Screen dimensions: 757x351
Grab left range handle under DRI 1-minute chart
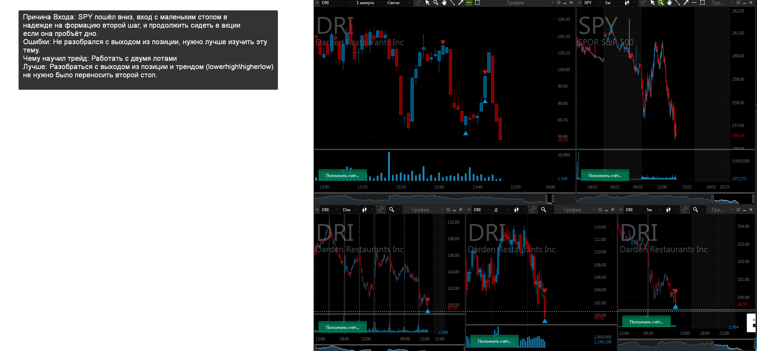(x=546, y=198)
